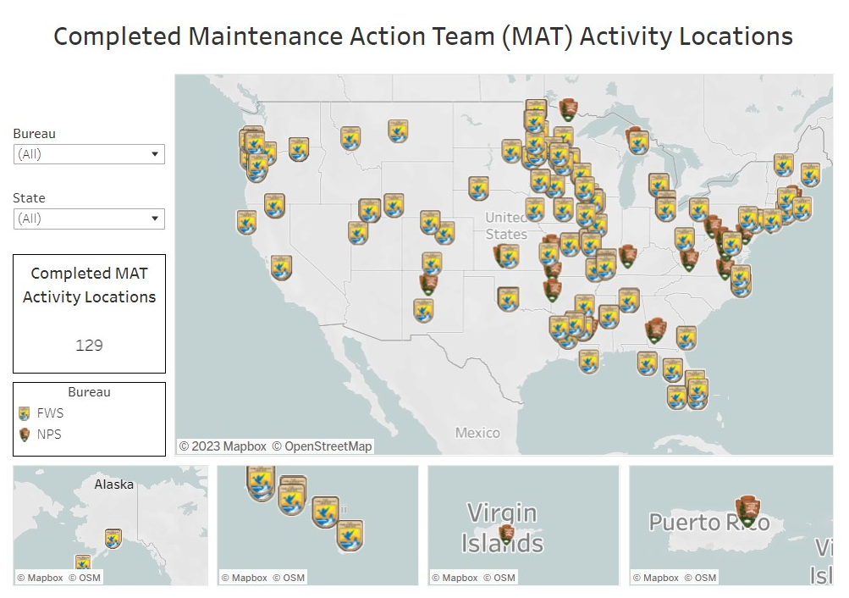The image size is (849, 598).
Task: Open the State filter dropdown
Action: click(x=156, y=219)
